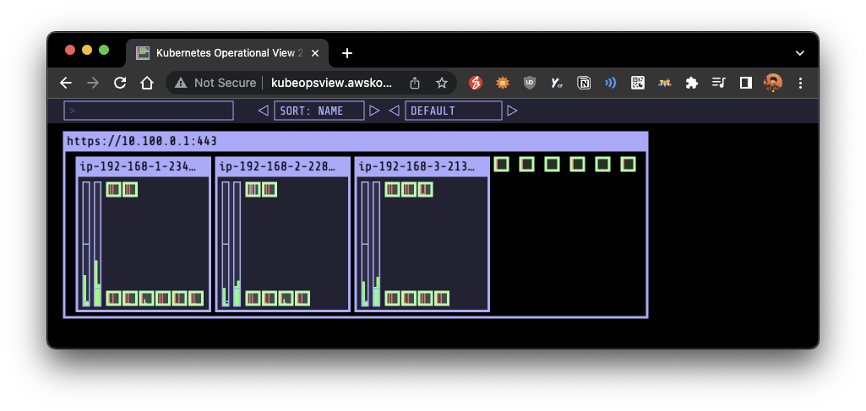
Task: Select first bottom-row pod in node ip-192-168-1-234
Action: click(114, 299)
